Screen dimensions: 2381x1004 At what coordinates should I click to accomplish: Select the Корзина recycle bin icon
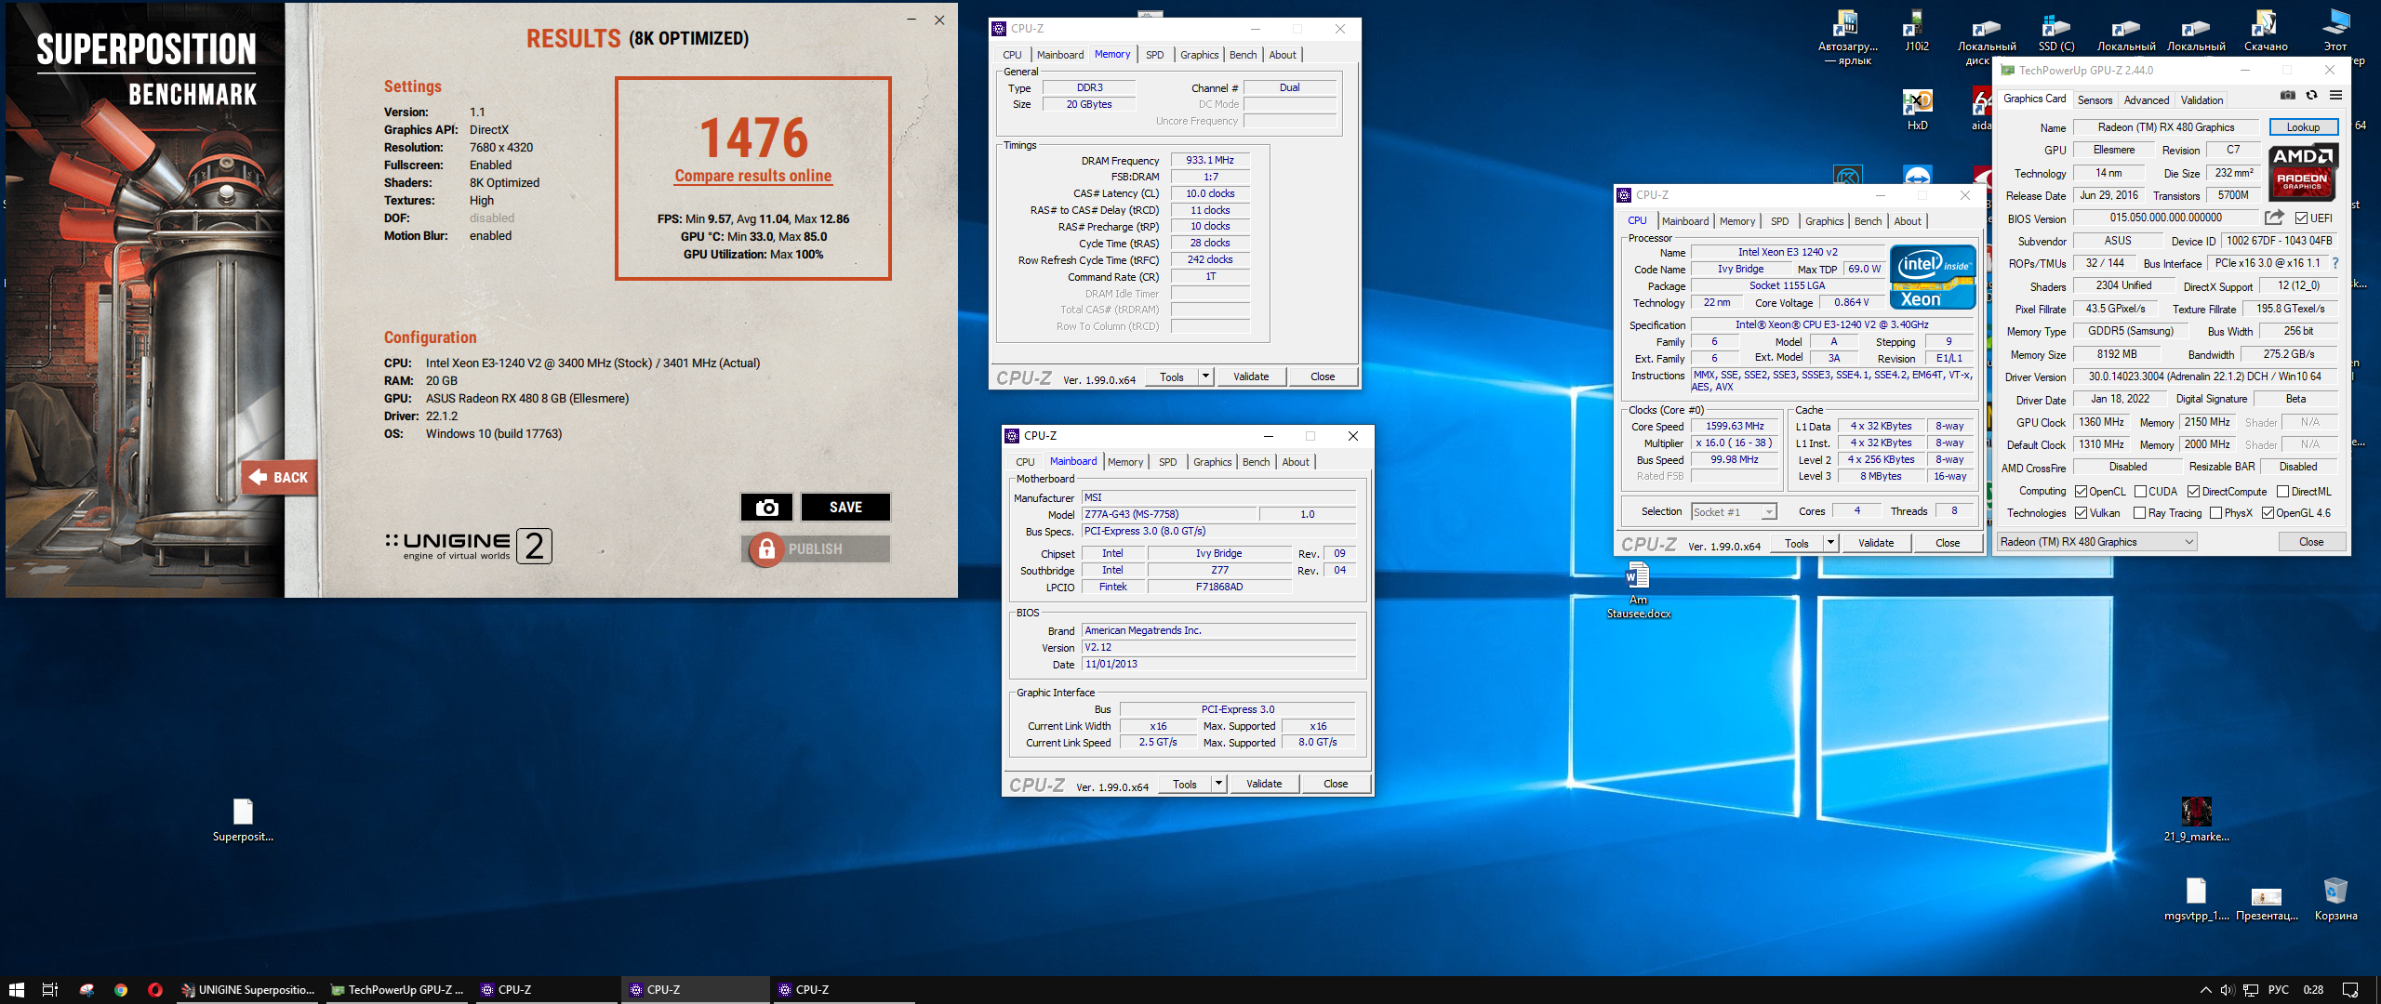[2335, 899]
